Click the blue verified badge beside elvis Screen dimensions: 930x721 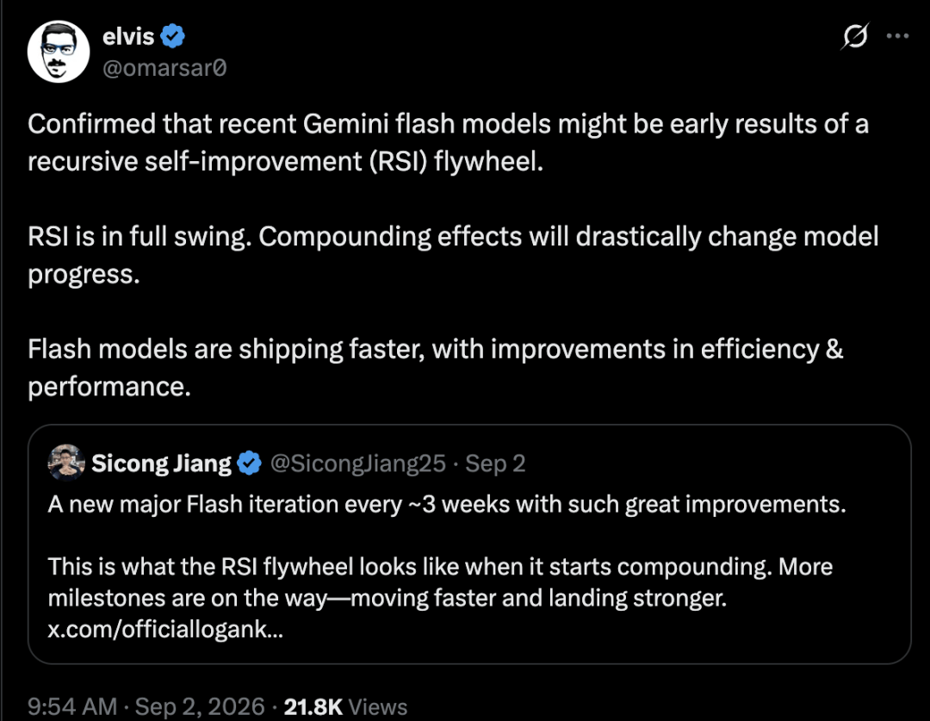pyautogui.click(x=172, y=36)
